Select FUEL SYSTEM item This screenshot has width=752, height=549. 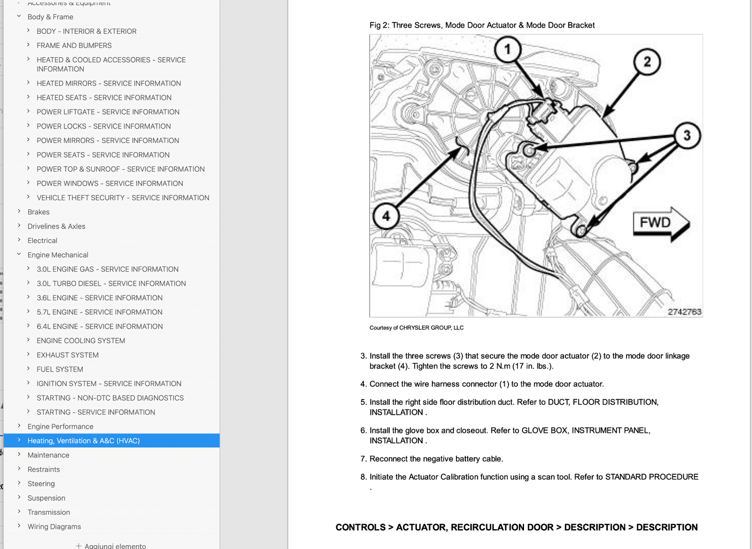60,369
